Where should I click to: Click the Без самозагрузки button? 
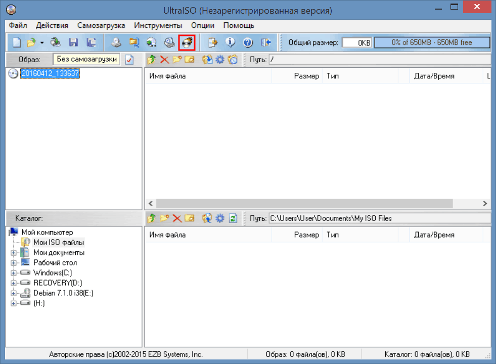point(86,59)
